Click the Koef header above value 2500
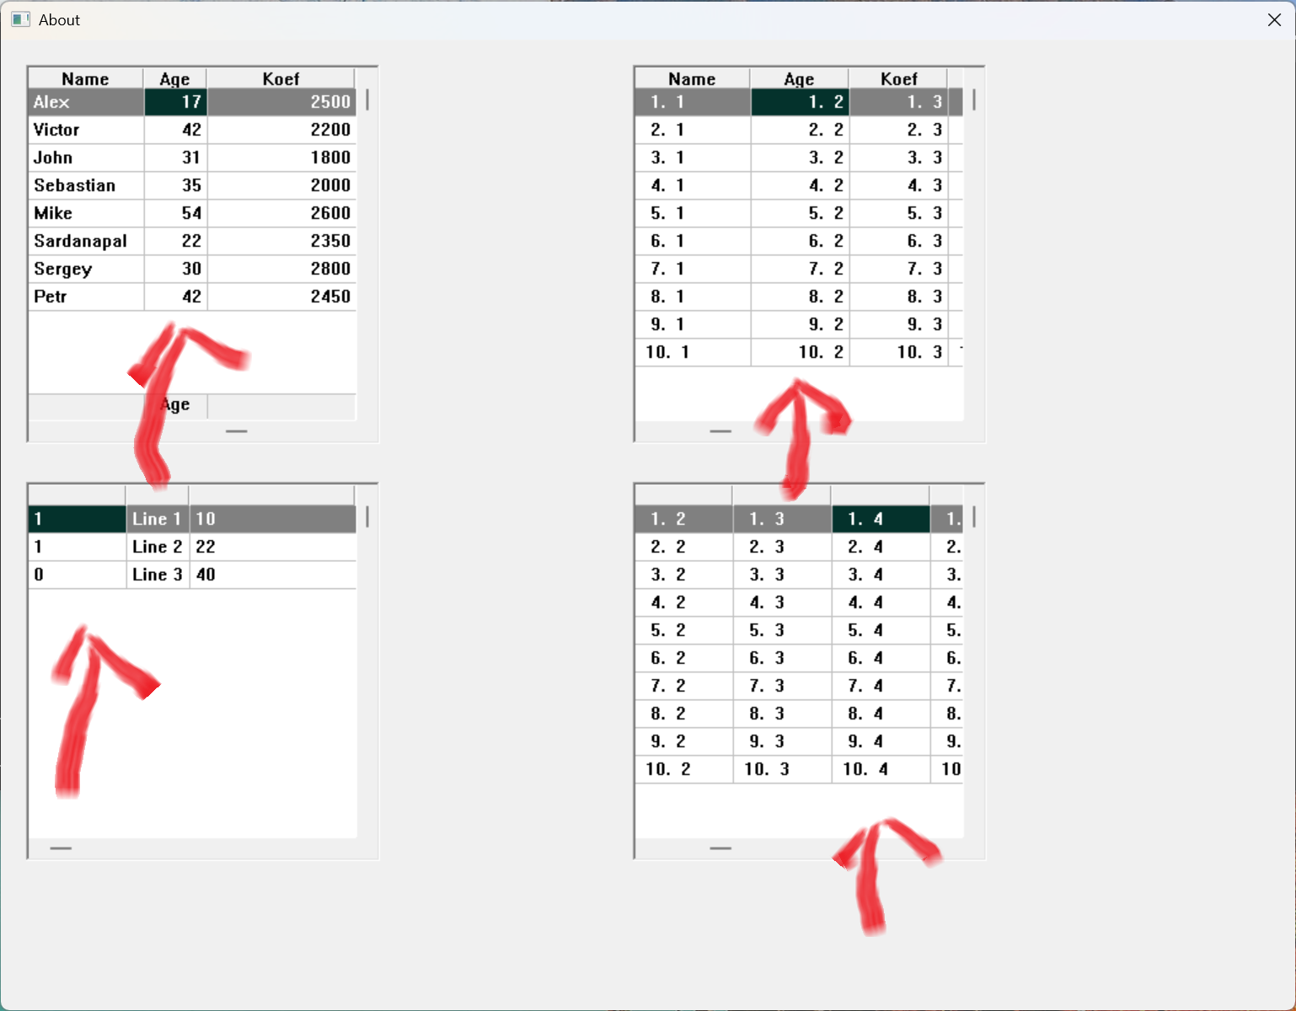1296x1011 pixels. 281,78
